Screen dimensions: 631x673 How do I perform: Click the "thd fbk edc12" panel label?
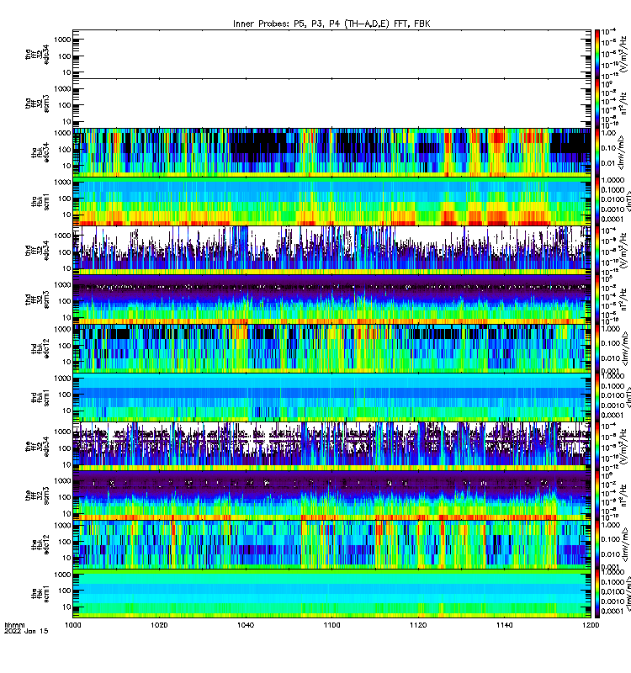pos(40,348)
